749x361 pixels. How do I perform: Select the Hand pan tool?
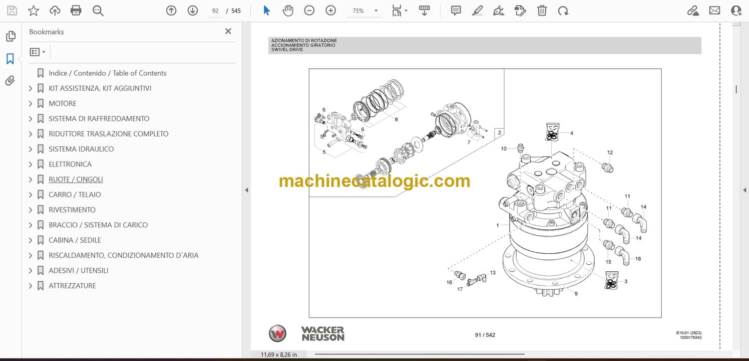(x=288, y=10)
